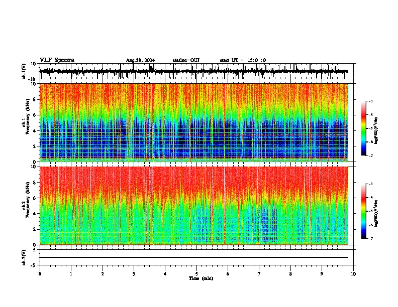Click the "-3" label on ch.1 color scale
This screenshot has height=307, width=398.
pos(371,101)
